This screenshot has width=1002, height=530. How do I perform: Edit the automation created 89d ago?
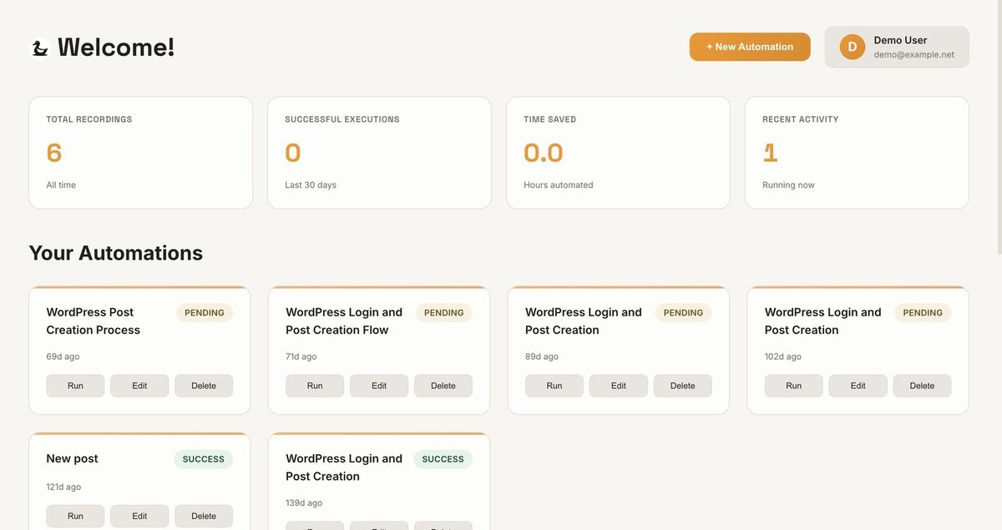pos(619,386)
